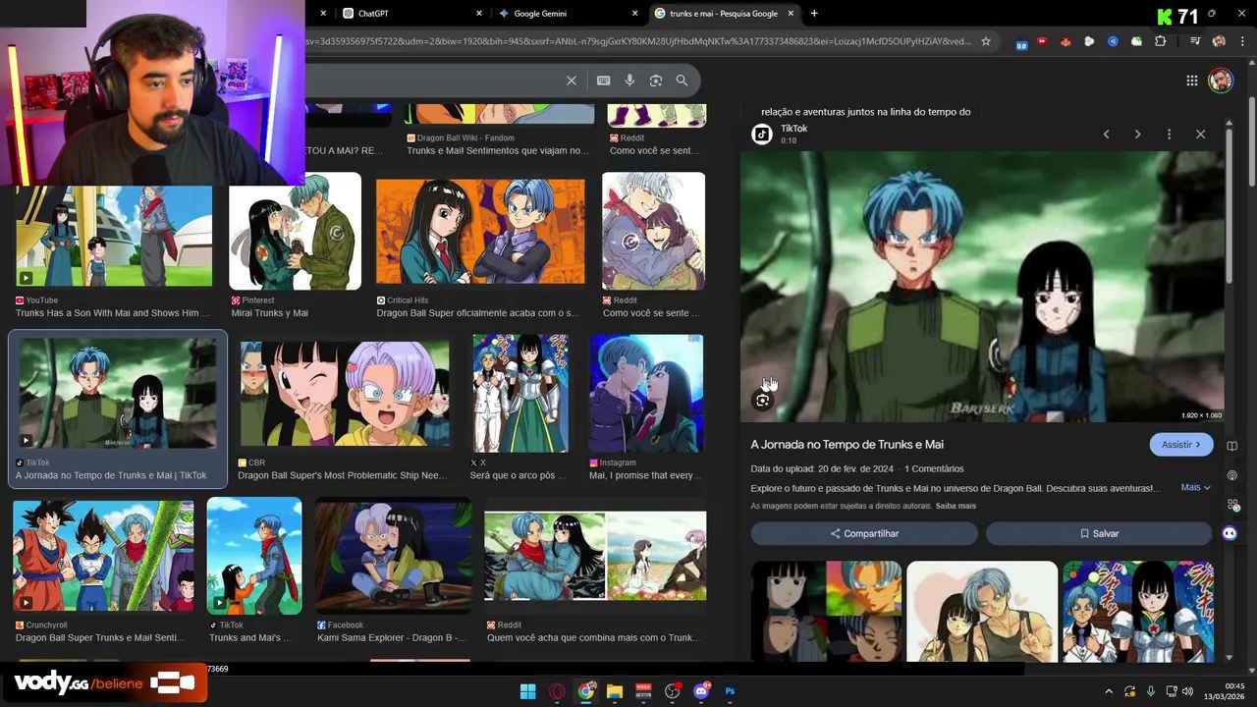Search inside image with Lens icon on preview
Screen dimensions: 1257x707
pyautogui.click(x=763, y=401)
